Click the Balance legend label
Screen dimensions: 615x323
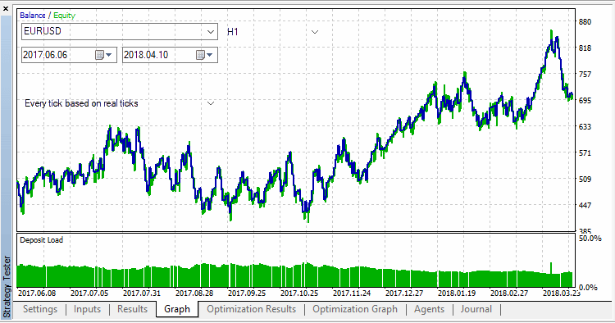point(33,16)
